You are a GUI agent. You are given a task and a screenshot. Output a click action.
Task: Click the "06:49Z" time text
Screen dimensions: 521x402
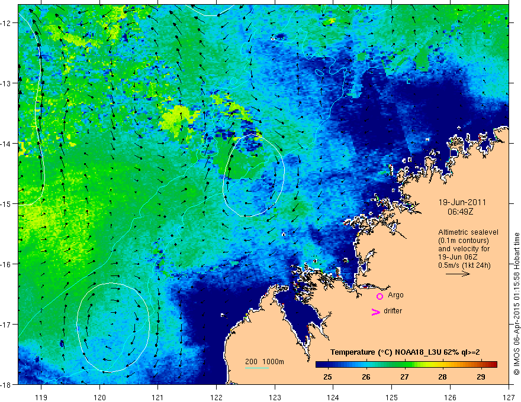(460, 212)
